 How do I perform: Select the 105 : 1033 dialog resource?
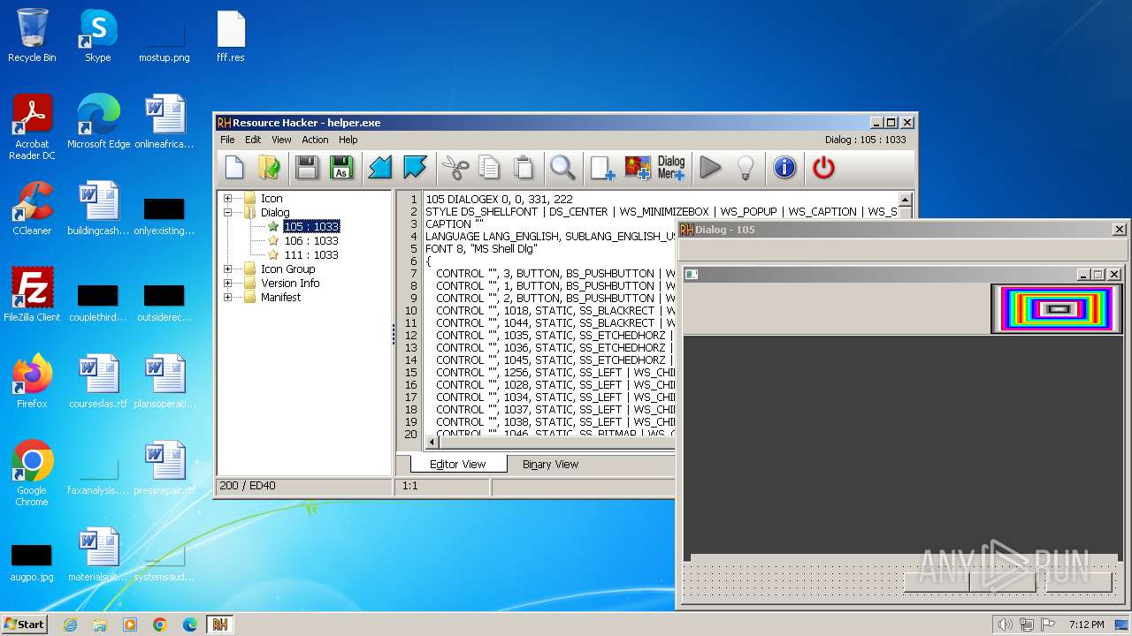coord(311,226)
